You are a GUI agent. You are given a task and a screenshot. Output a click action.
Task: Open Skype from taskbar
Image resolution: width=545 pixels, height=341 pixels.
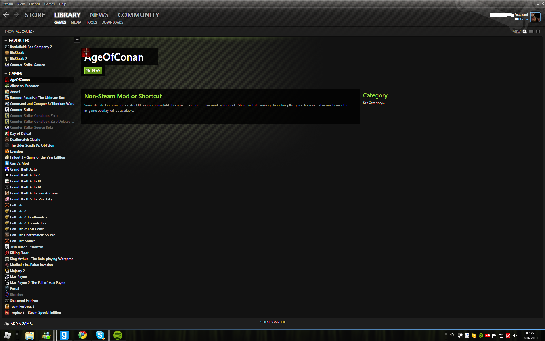coord(100,335)
